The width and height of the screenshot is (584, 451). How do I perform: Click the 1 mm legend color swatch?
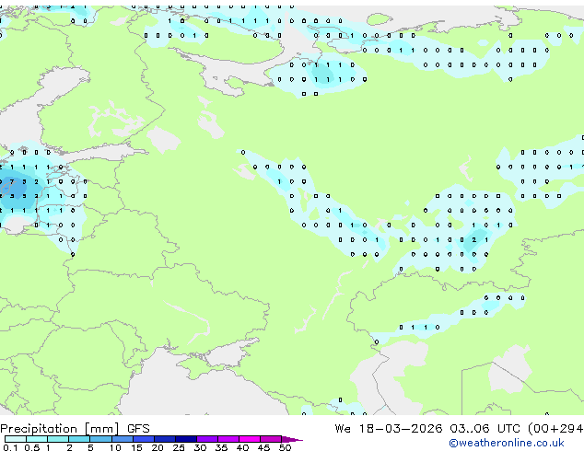coord(58,439)
